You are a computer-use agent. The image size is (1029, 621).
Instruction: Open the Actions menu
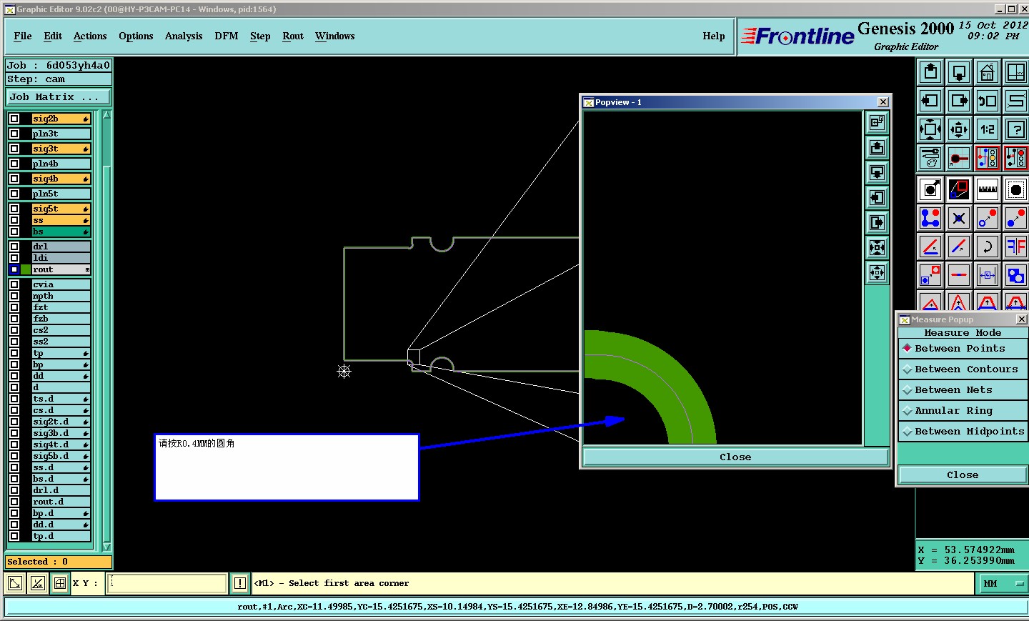coord(90,36)
